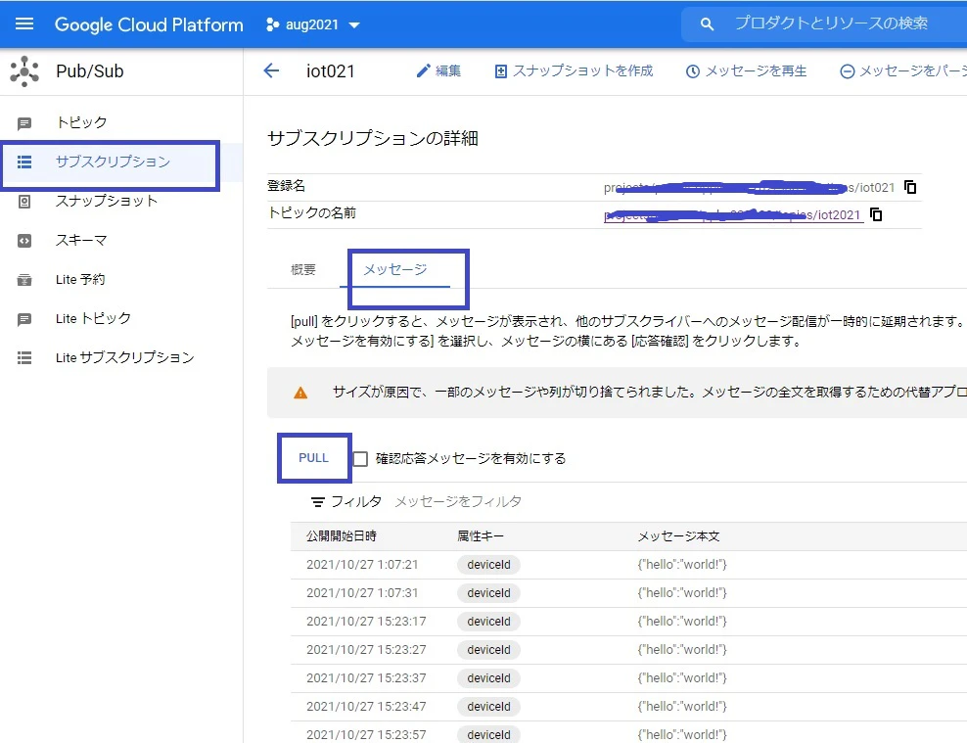The height and width of the screenshot is (743, 967).
Task: Click the purge minus-circle icon
Action: pyautogui.click(x=847, y=71)
